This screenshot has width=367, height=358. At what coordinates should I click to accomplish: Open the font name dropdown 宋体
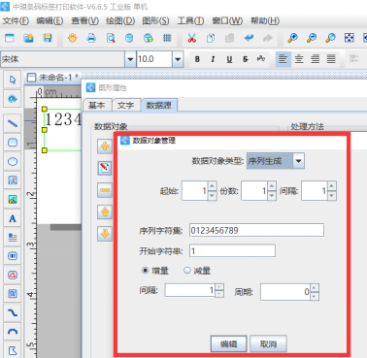[x=130, y=59]
